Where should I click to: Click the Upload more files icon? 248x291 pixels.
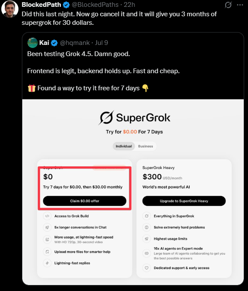point(47,252)
